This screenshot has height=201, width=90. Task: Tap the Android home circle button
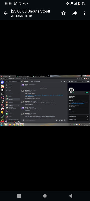45,196
